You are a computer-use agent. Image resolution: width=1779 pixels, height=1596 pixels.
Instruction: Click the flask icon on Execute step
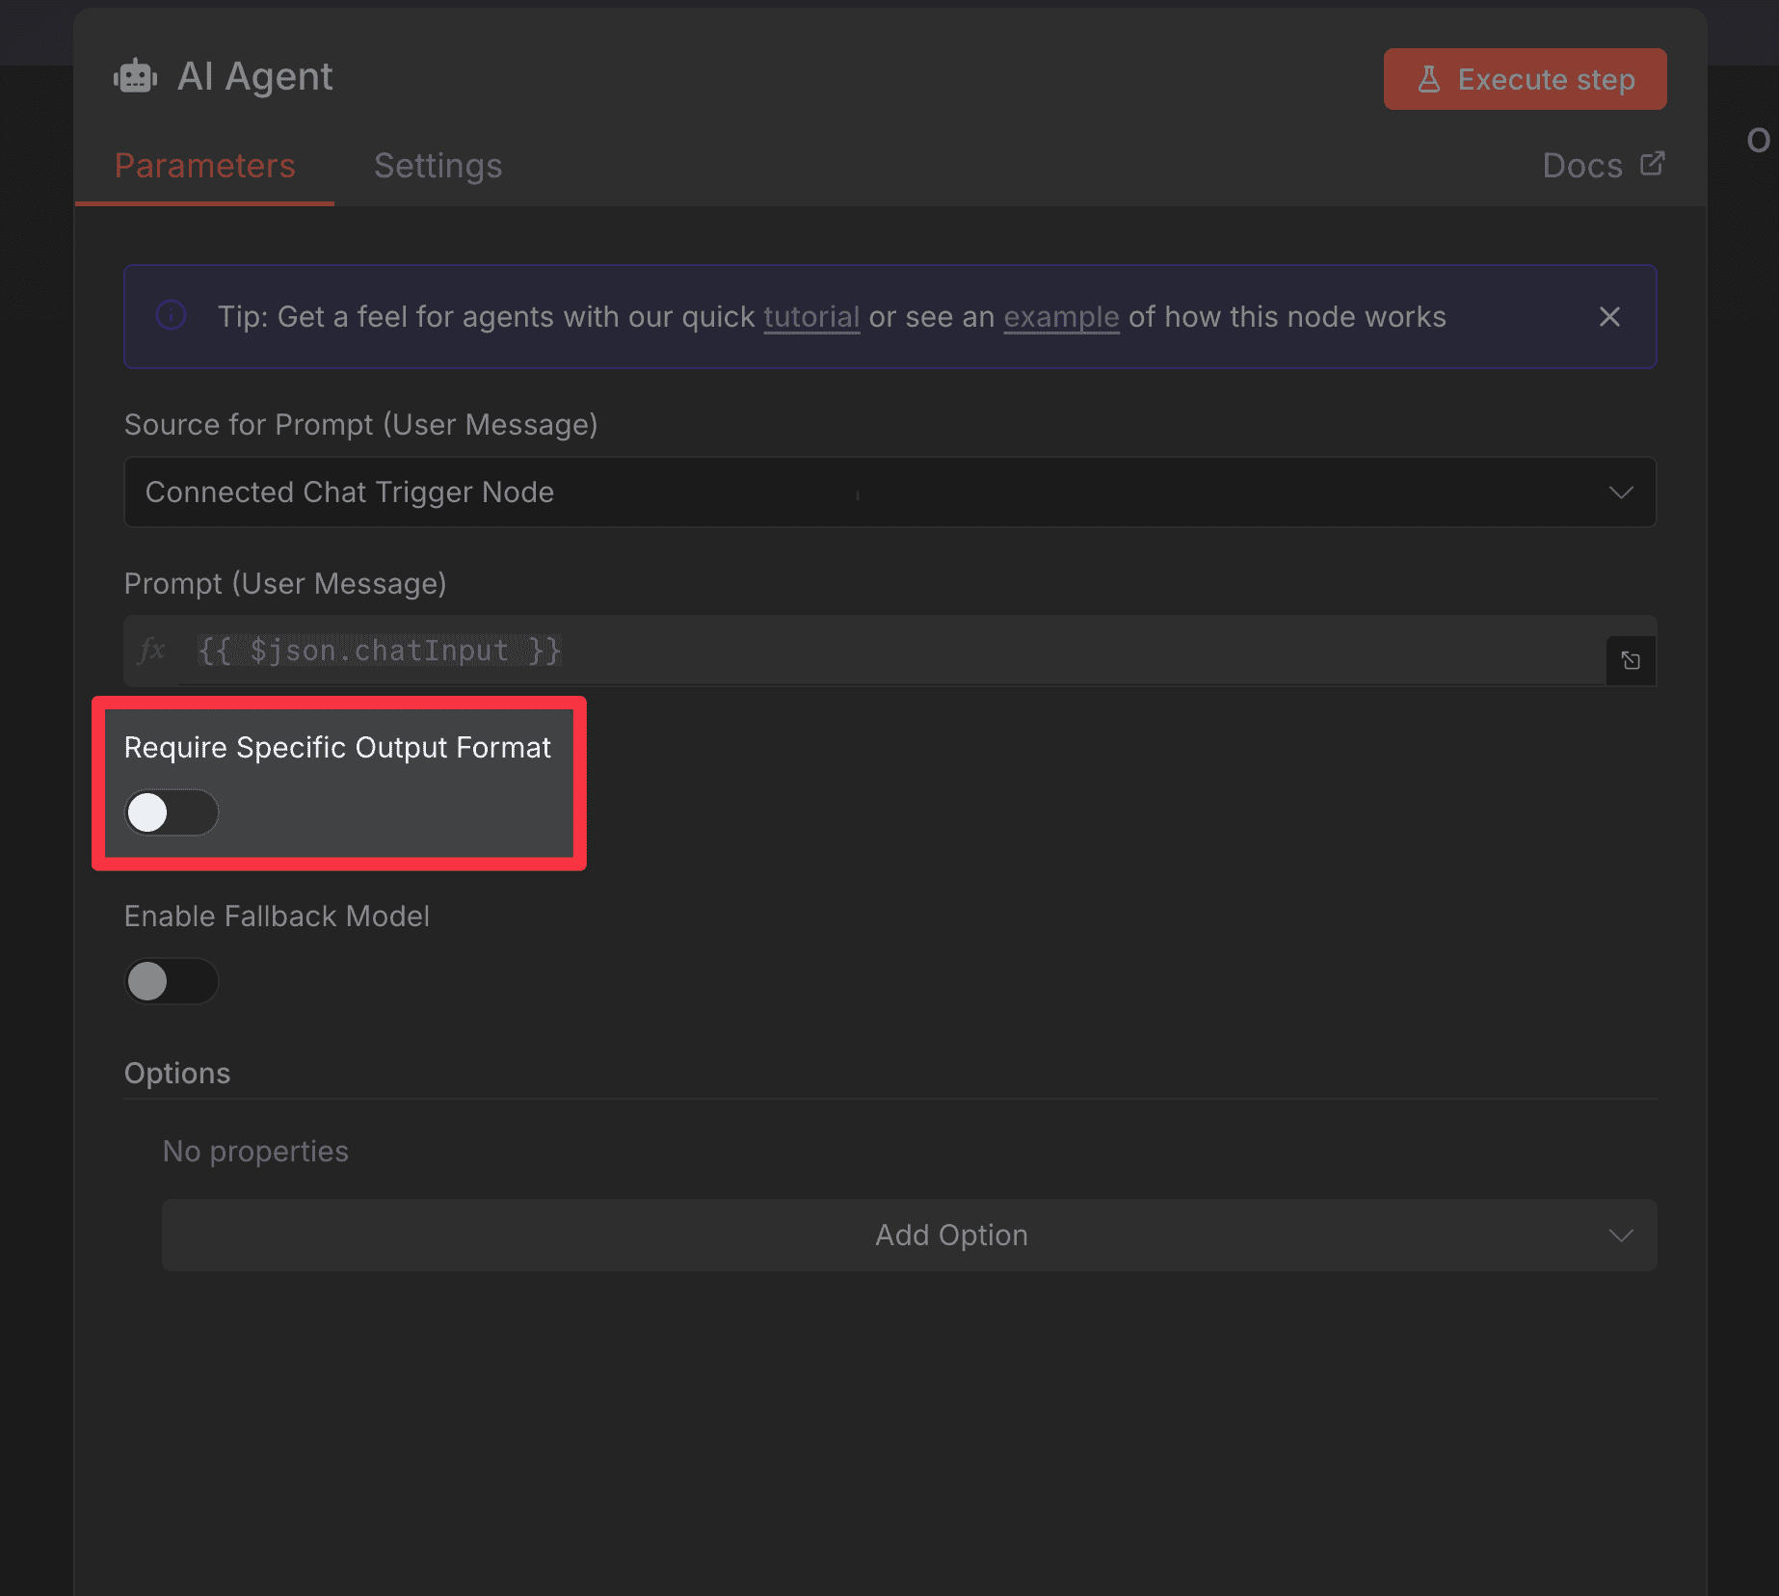pos(1429,79)
